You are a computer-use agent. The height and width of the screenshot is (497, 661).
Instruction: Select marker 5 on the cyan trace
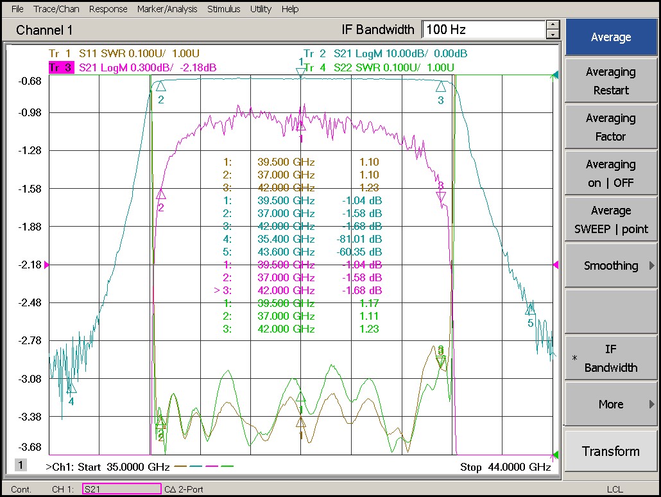pyautogui.click(x=530, y=310)
